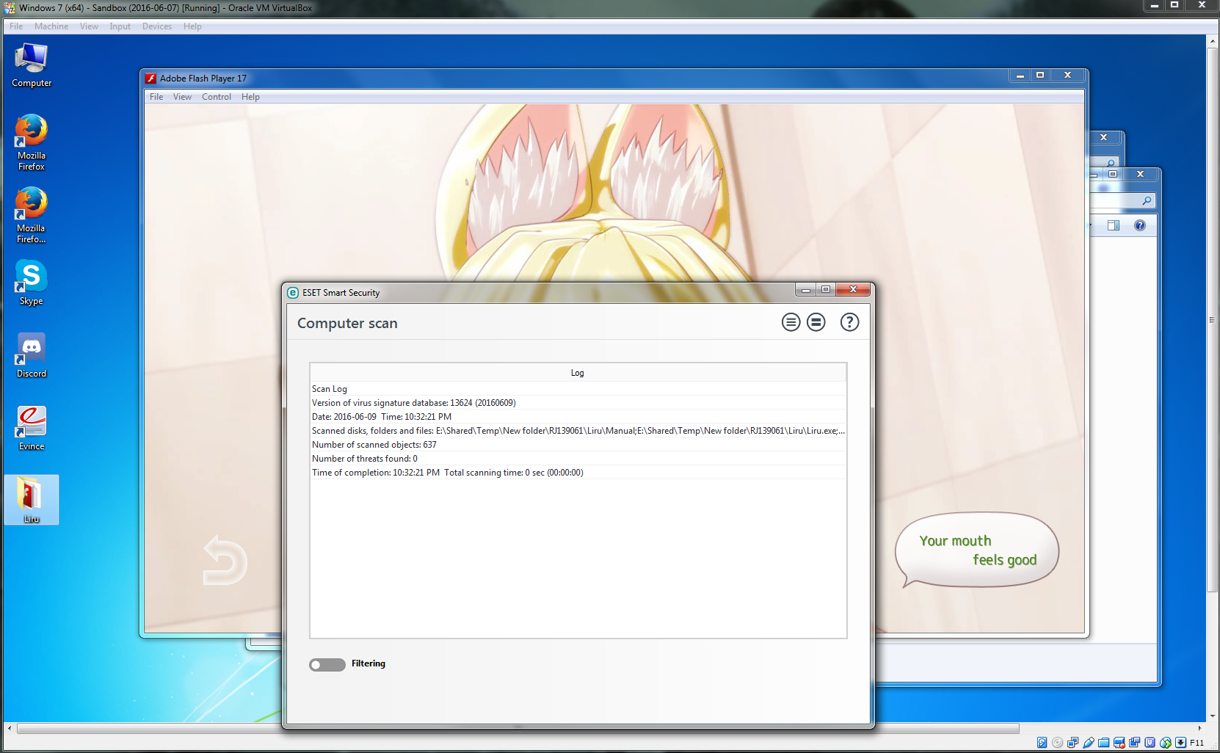1220x753 pixels.
Task: Click the ESET detailed list view icon
Action: 791,322
